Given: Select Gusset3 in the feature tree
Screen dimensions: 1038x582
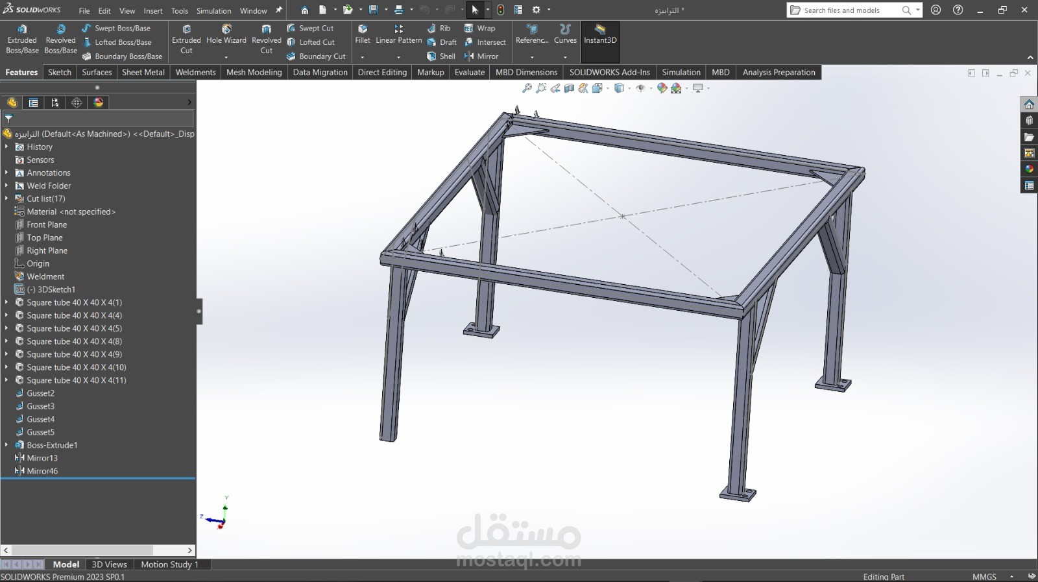Looking at the screenshot, I should tap(40, 406).
